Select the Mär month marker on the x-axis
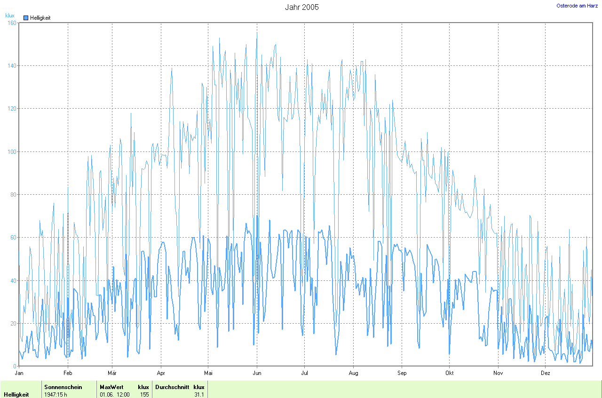 112,373
